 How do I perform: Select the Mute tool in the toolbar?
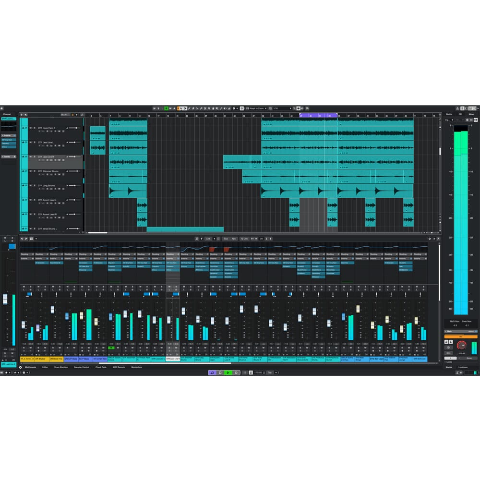205,108
